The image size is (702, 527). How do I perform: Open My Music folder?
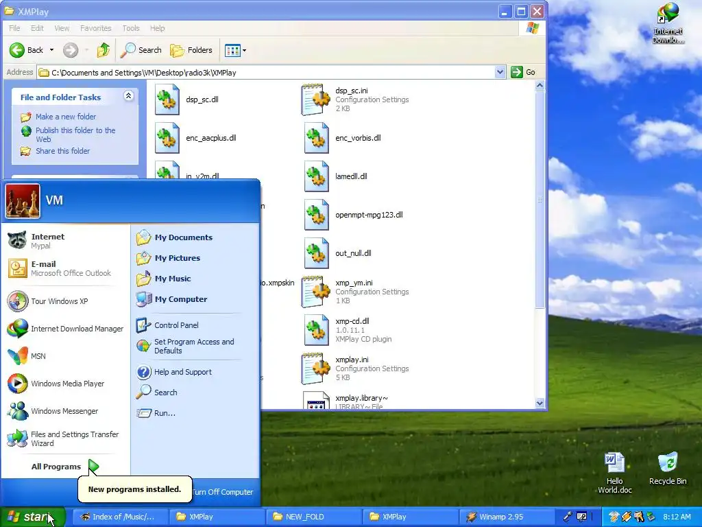[195, 279]
